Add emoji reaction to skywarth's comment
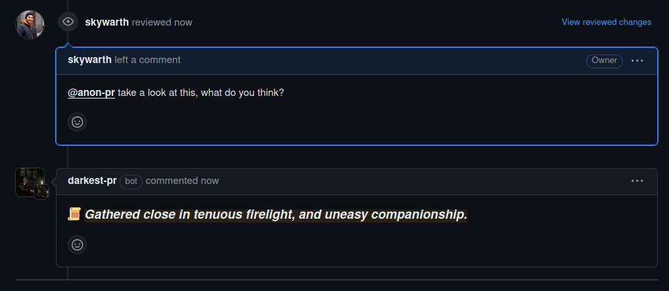This screenshot has height=291, width=669. [78, 122]
